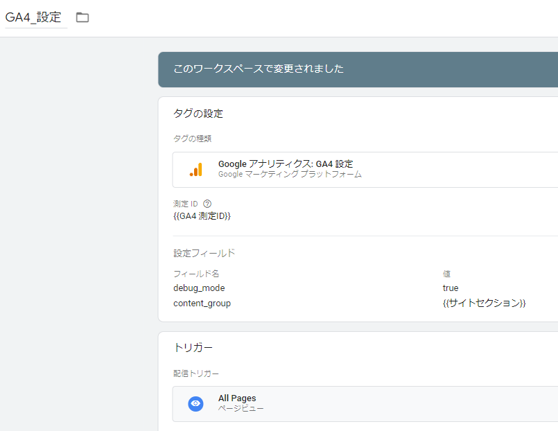Click the content_group field name
The width and height of the screenshot is (558, 431).
pyautogui.click(x=202, y=304)
